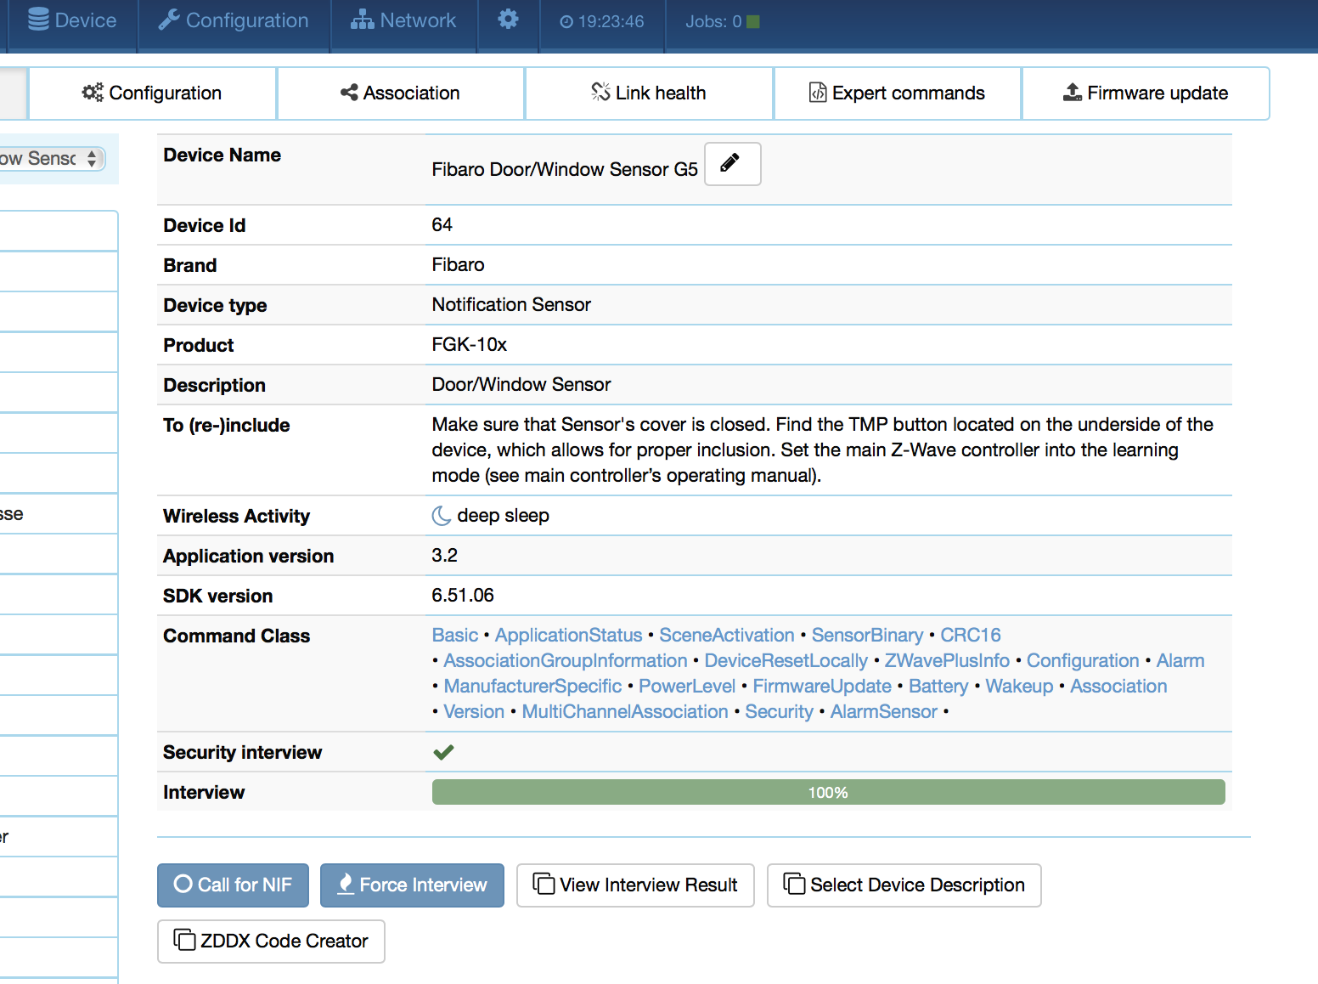Screen dimensions: 1318x984
Task: Switch to the Configuration tab
Action: point(152,93)
